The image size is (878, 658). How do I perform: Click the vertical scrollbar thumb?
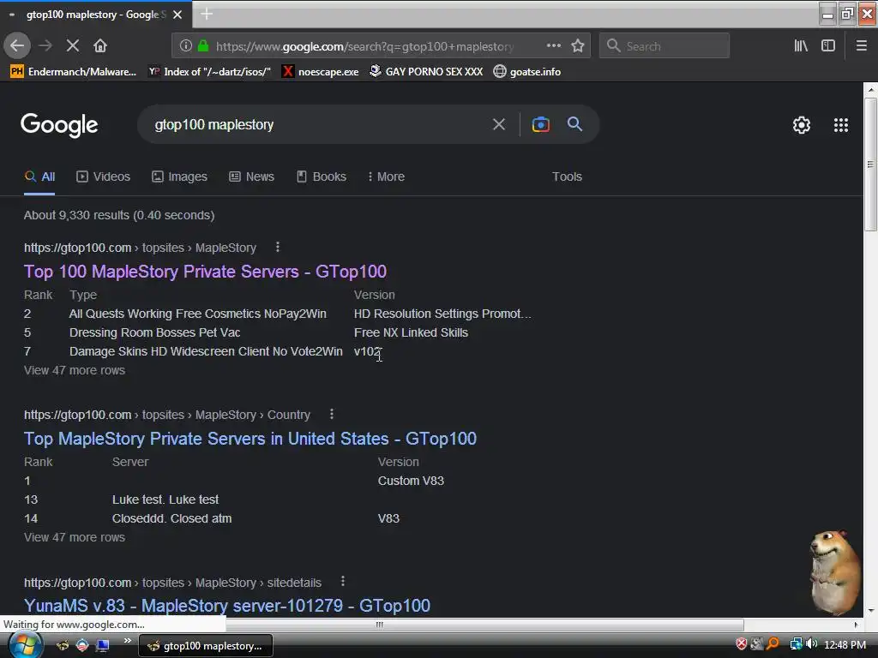[x=870, y=164]
